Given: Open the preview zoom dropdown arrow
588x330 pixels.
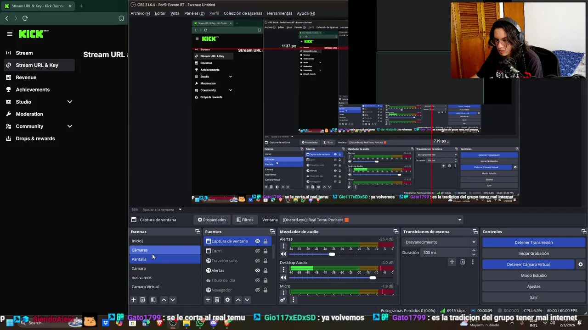Looking at the screenshot, I should click(180, 209).
